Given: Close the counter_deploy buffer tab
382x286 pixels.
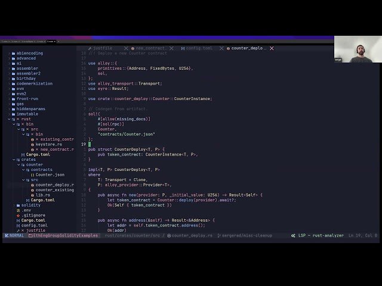Looking at the screenshot, I should [x=272, y=48].
